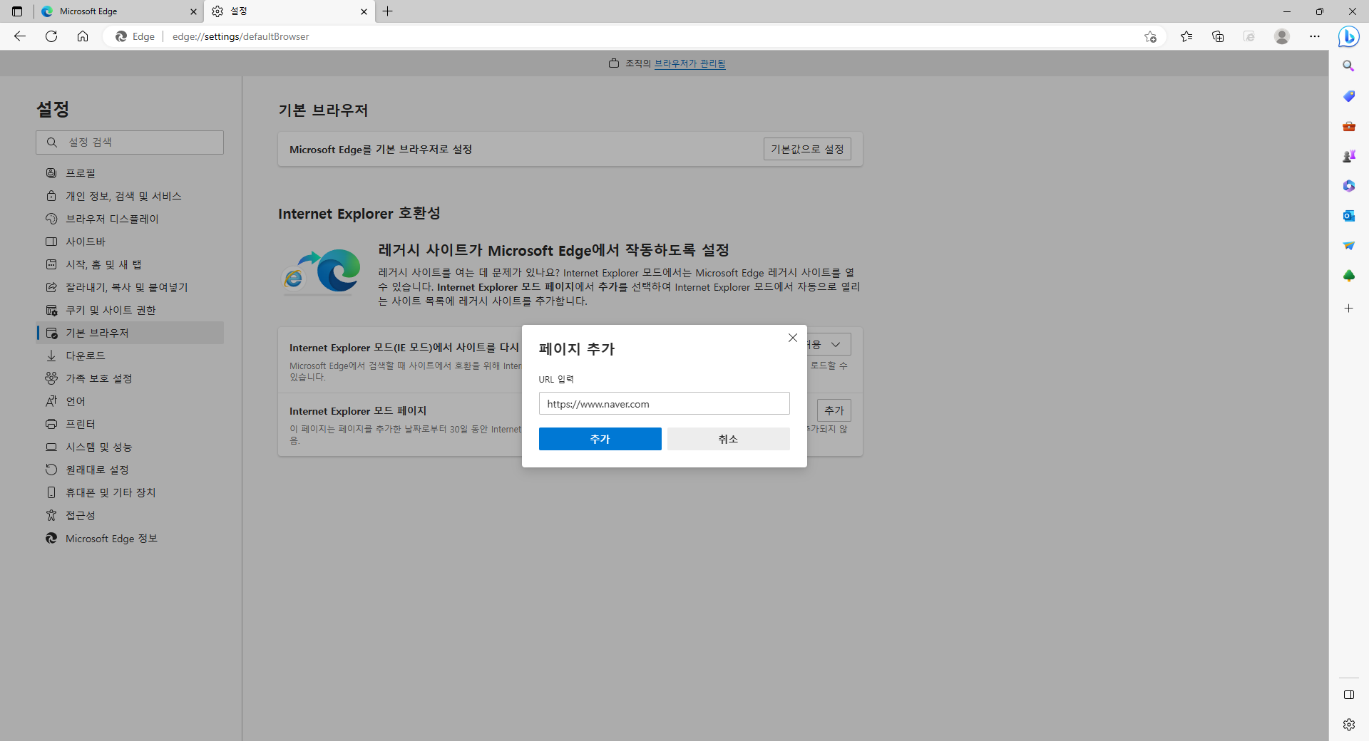Open the 브라우저가 관리됨 link
This screenshot has width=1369, height=741.
point(690,63)
